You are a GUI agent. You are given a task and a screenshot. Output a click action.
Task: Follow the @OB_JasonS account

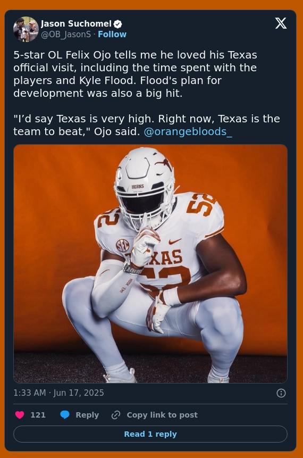pyautogui.click(x=112, y=35)
